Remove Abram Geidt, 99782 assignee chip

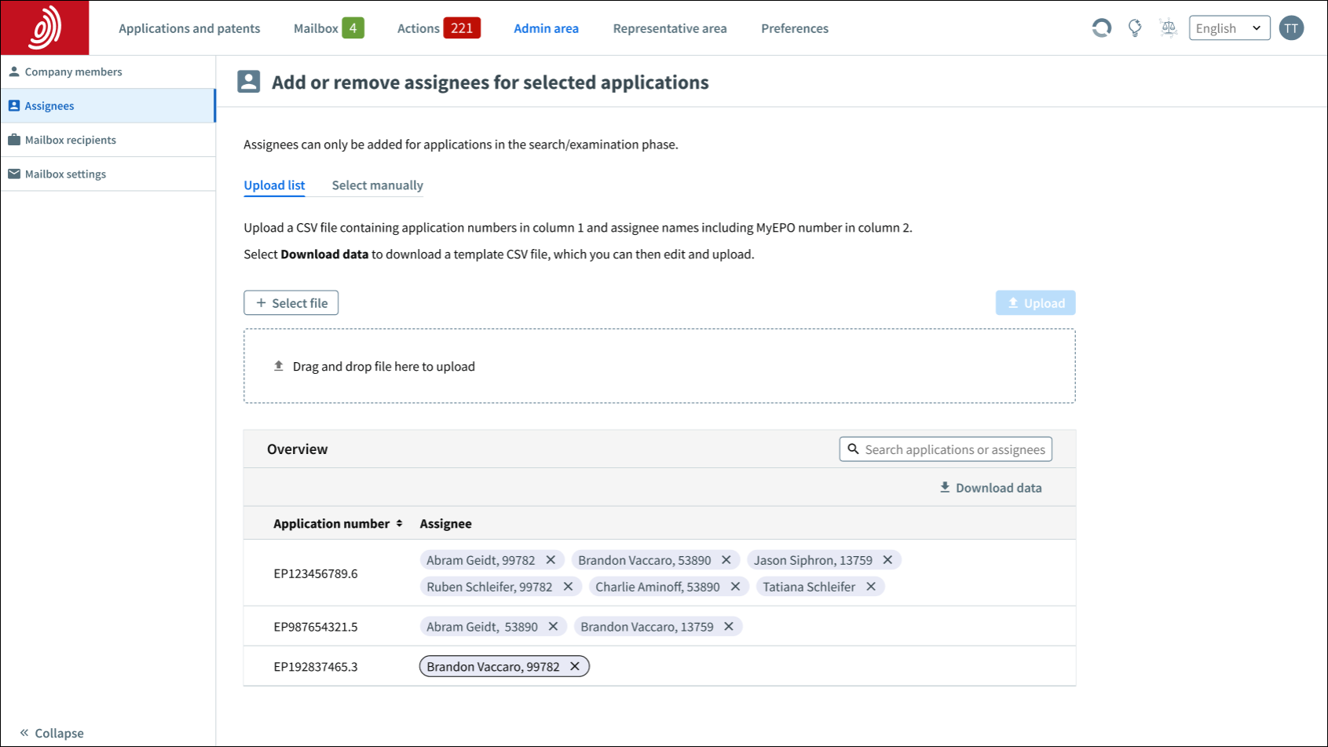coord(551,560)
